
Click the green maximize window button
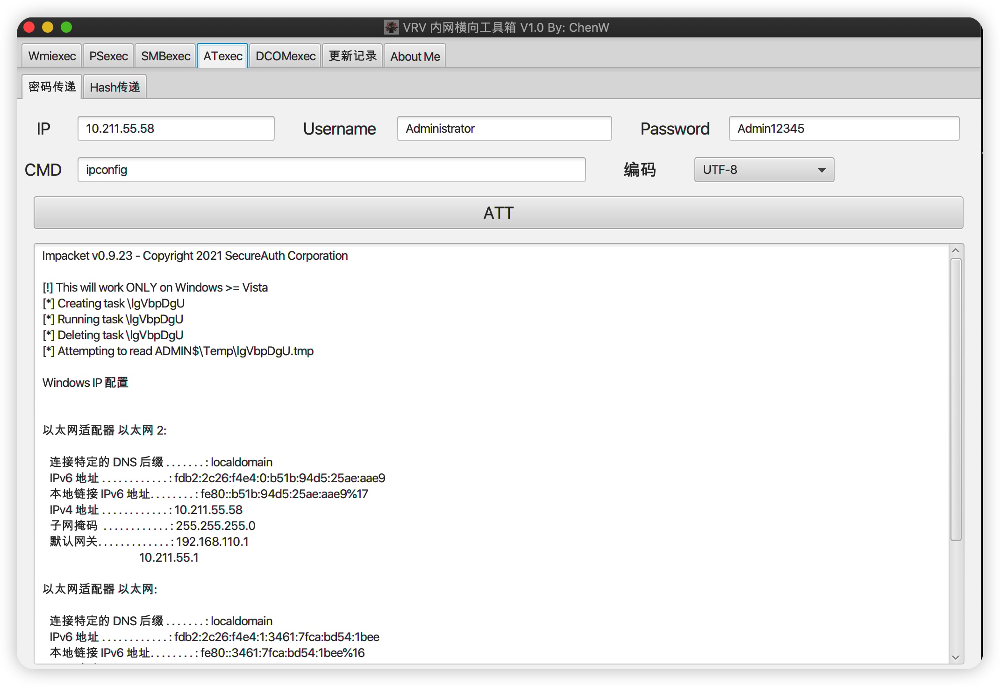coord(66,27)
